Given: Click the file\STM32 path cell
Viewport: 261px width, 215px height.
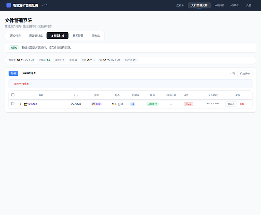Looking at the screenshot, I should (x=213, y=104).
